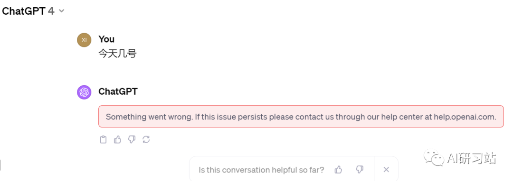Click the red Something went wrong message box
Screen dimensions: 513x181
point(301,117)
